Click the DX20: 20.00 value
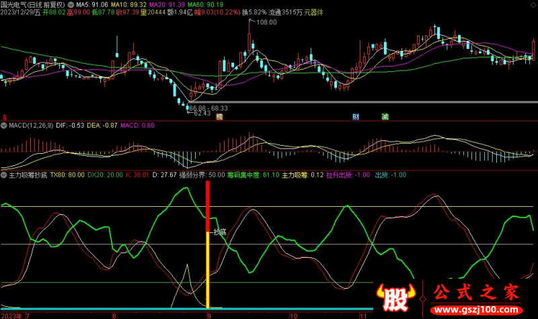Viewport: 538px width, 319px height. point(105,175)
